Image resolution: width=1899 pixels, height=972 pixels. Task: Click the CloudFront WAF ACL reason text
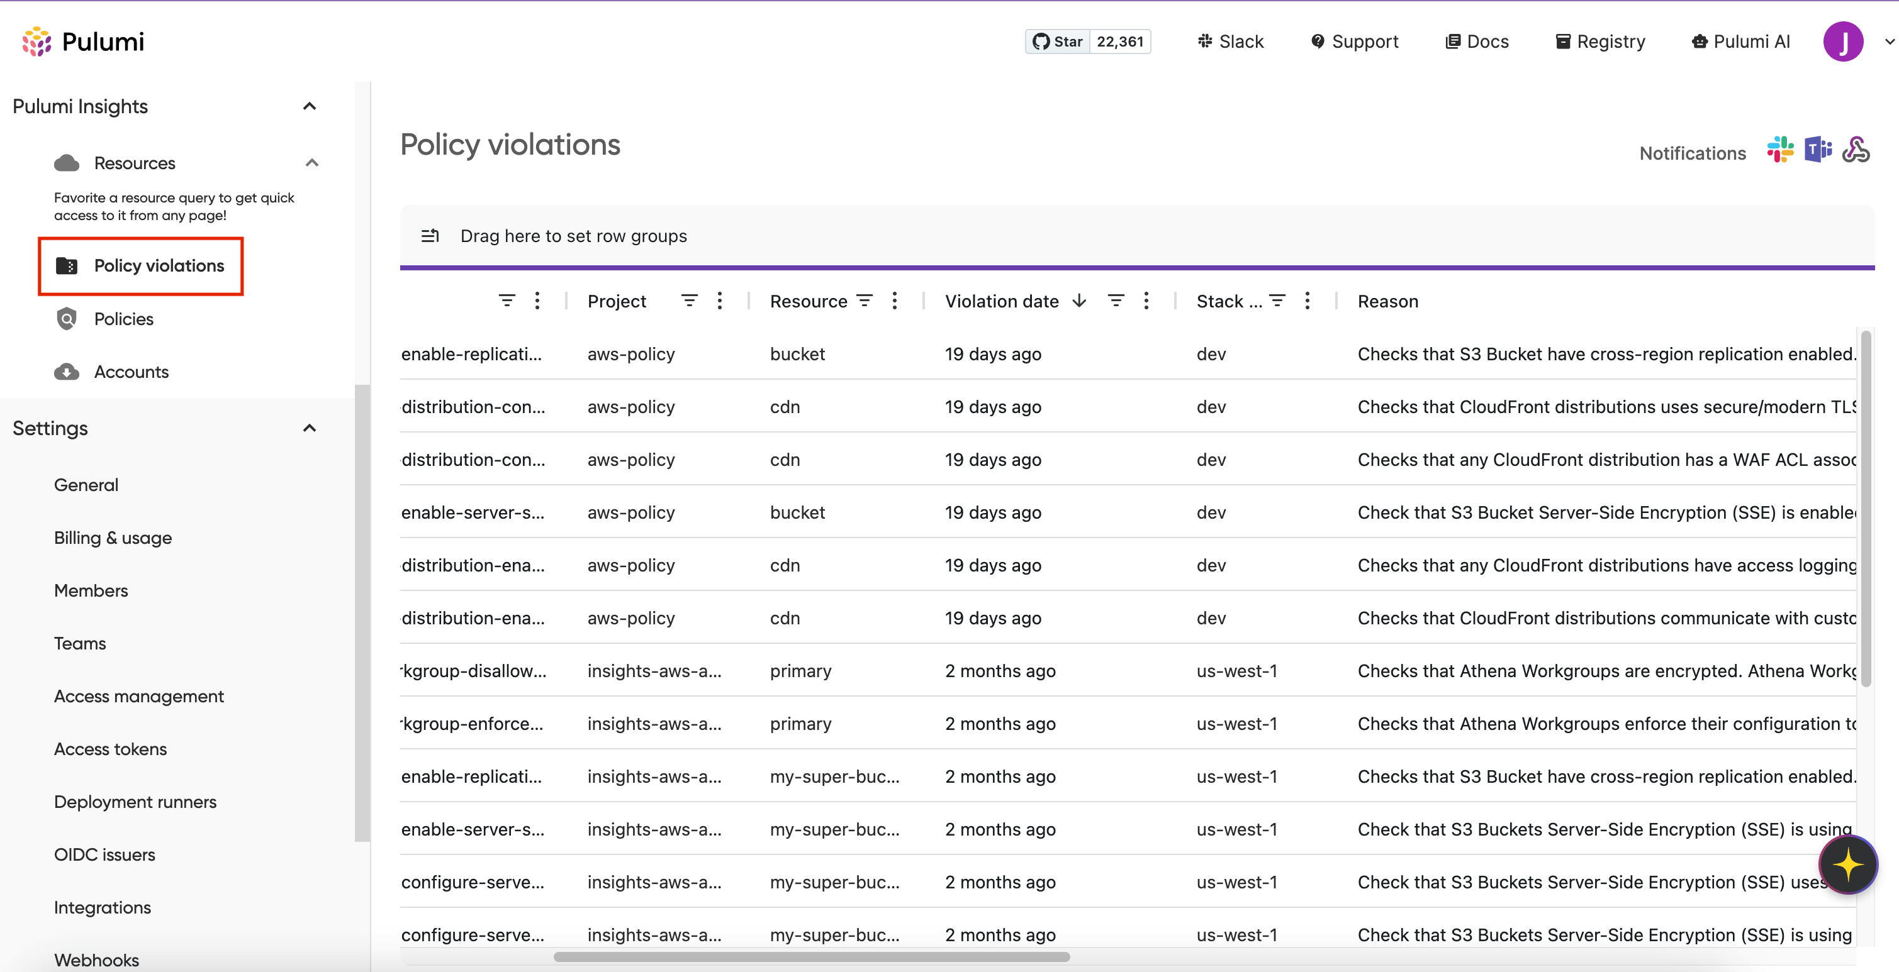[1607, 460]
